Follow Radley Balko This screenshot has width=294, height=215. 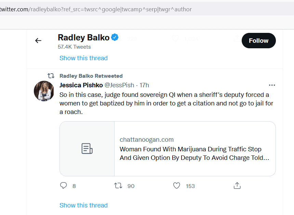pos(258,40)
